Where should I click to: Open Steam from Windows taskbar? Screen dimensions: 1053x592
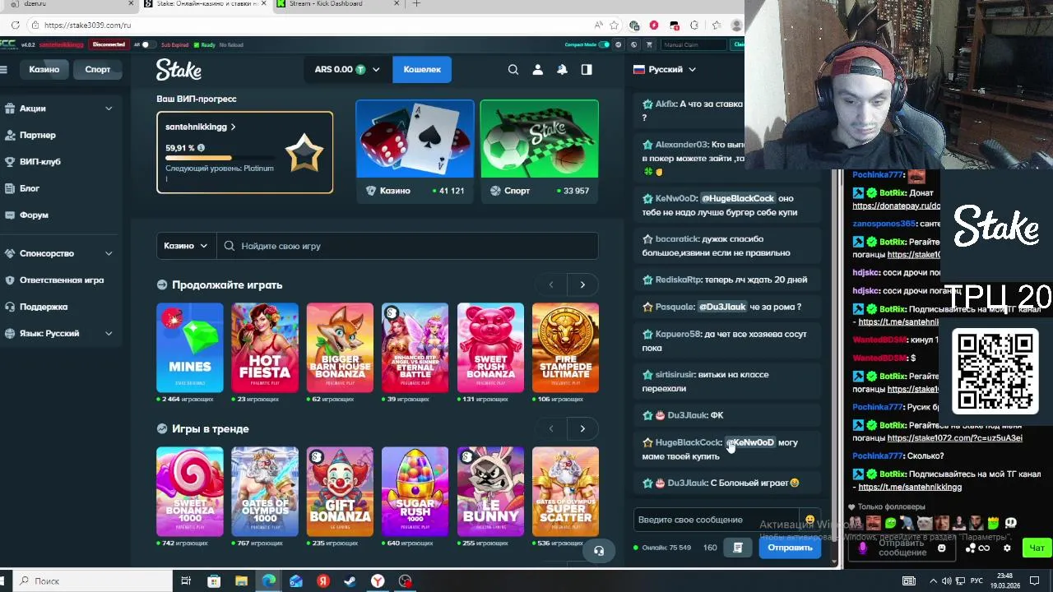[350, 581]
